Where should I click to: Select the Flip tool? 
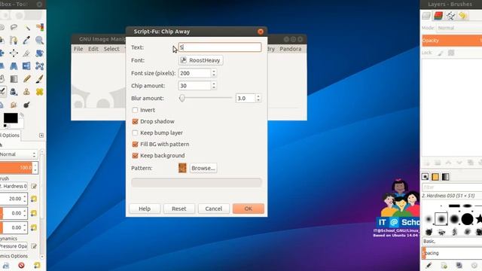pos(27,66)
